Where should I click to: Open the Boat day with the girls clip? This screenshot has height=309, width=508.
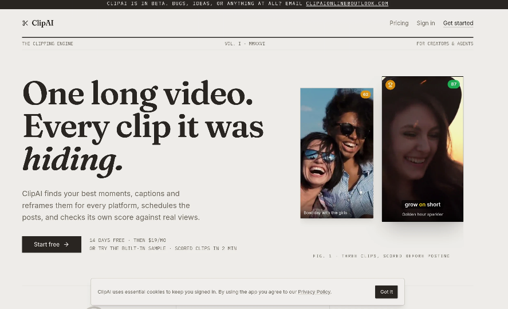pyautogui.click(x=337, y=153)
